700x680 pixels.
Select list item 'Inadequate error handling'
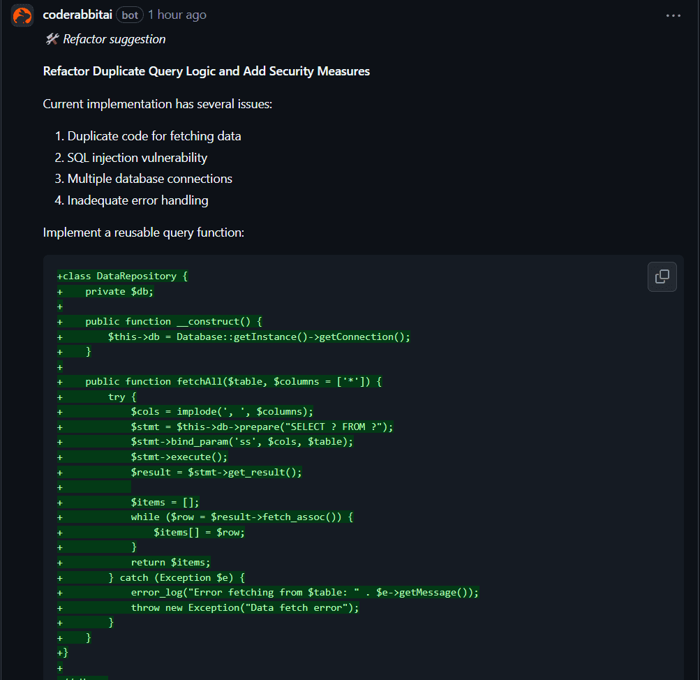click(x=137, y=200)
